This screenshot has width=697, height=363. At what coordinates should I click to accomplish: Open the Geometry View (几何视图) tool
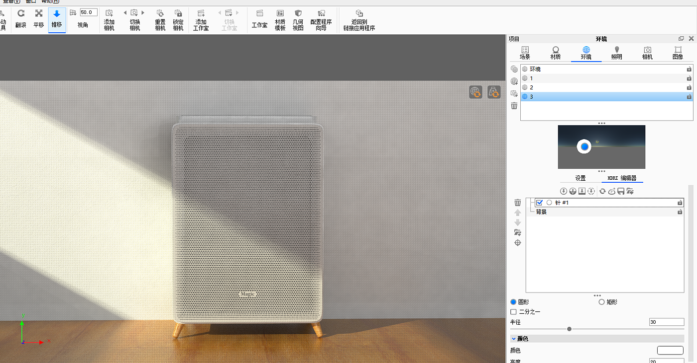(x=298, y=18)
